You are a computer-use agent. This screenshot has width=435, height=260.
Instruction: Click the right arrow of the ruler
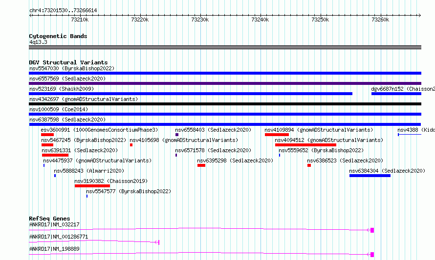click(419, 15)
